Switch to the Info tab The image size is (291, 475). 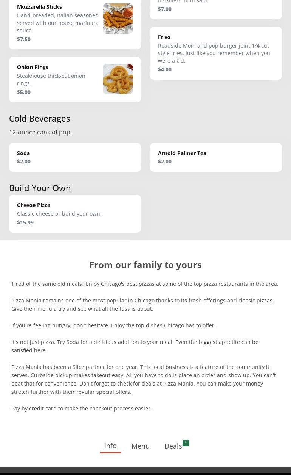tap(110, 446)
